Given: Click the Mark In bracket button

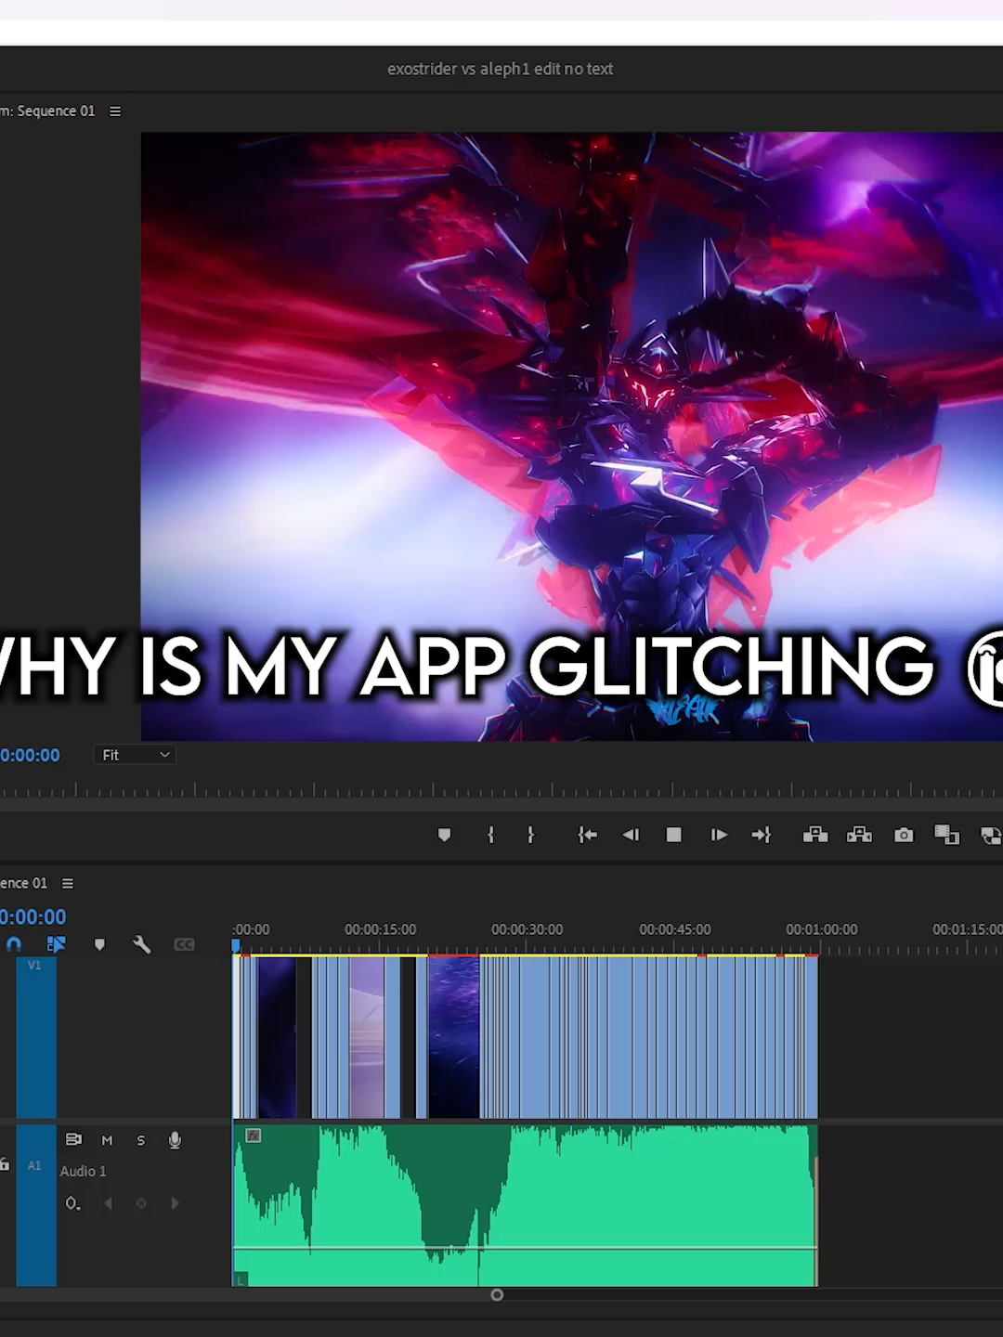Looking at the screenshot, I should tap(490, 835).
